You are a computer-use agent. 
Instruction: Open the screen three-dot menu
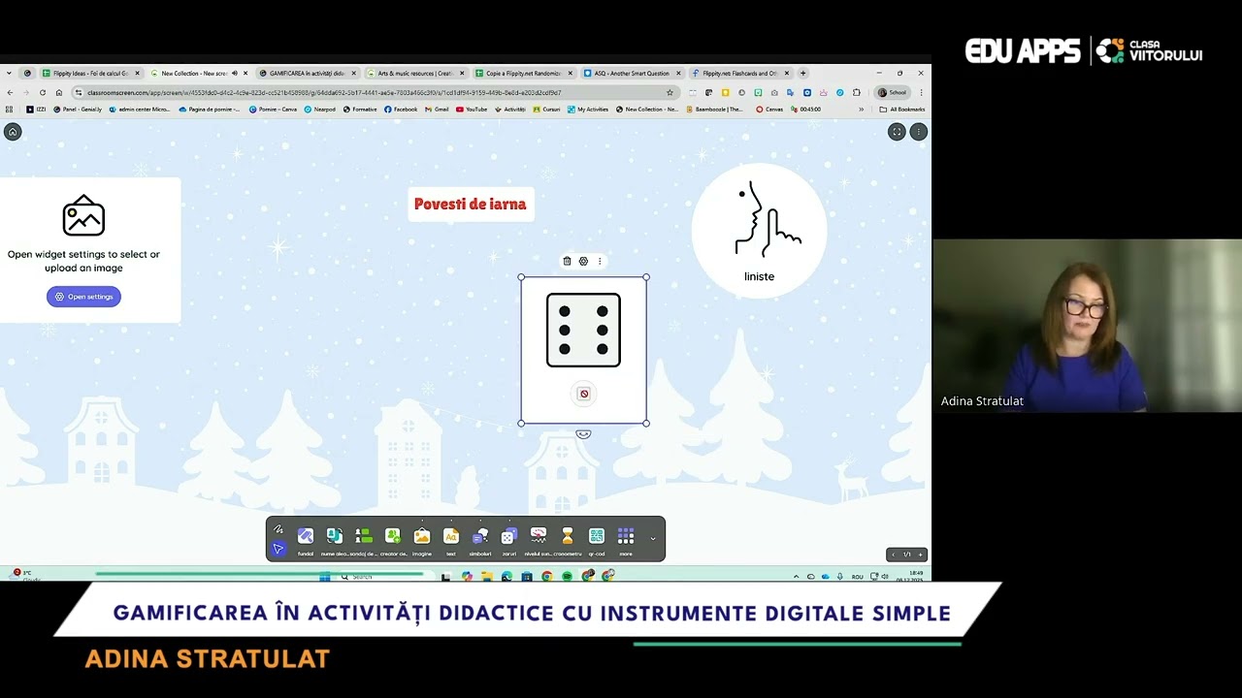[918, 132]
